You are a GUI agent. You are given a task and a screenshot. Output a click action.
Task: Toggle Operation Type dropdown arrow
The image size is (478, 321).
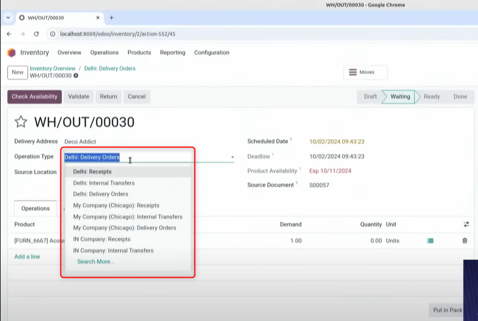coord(232,157)
